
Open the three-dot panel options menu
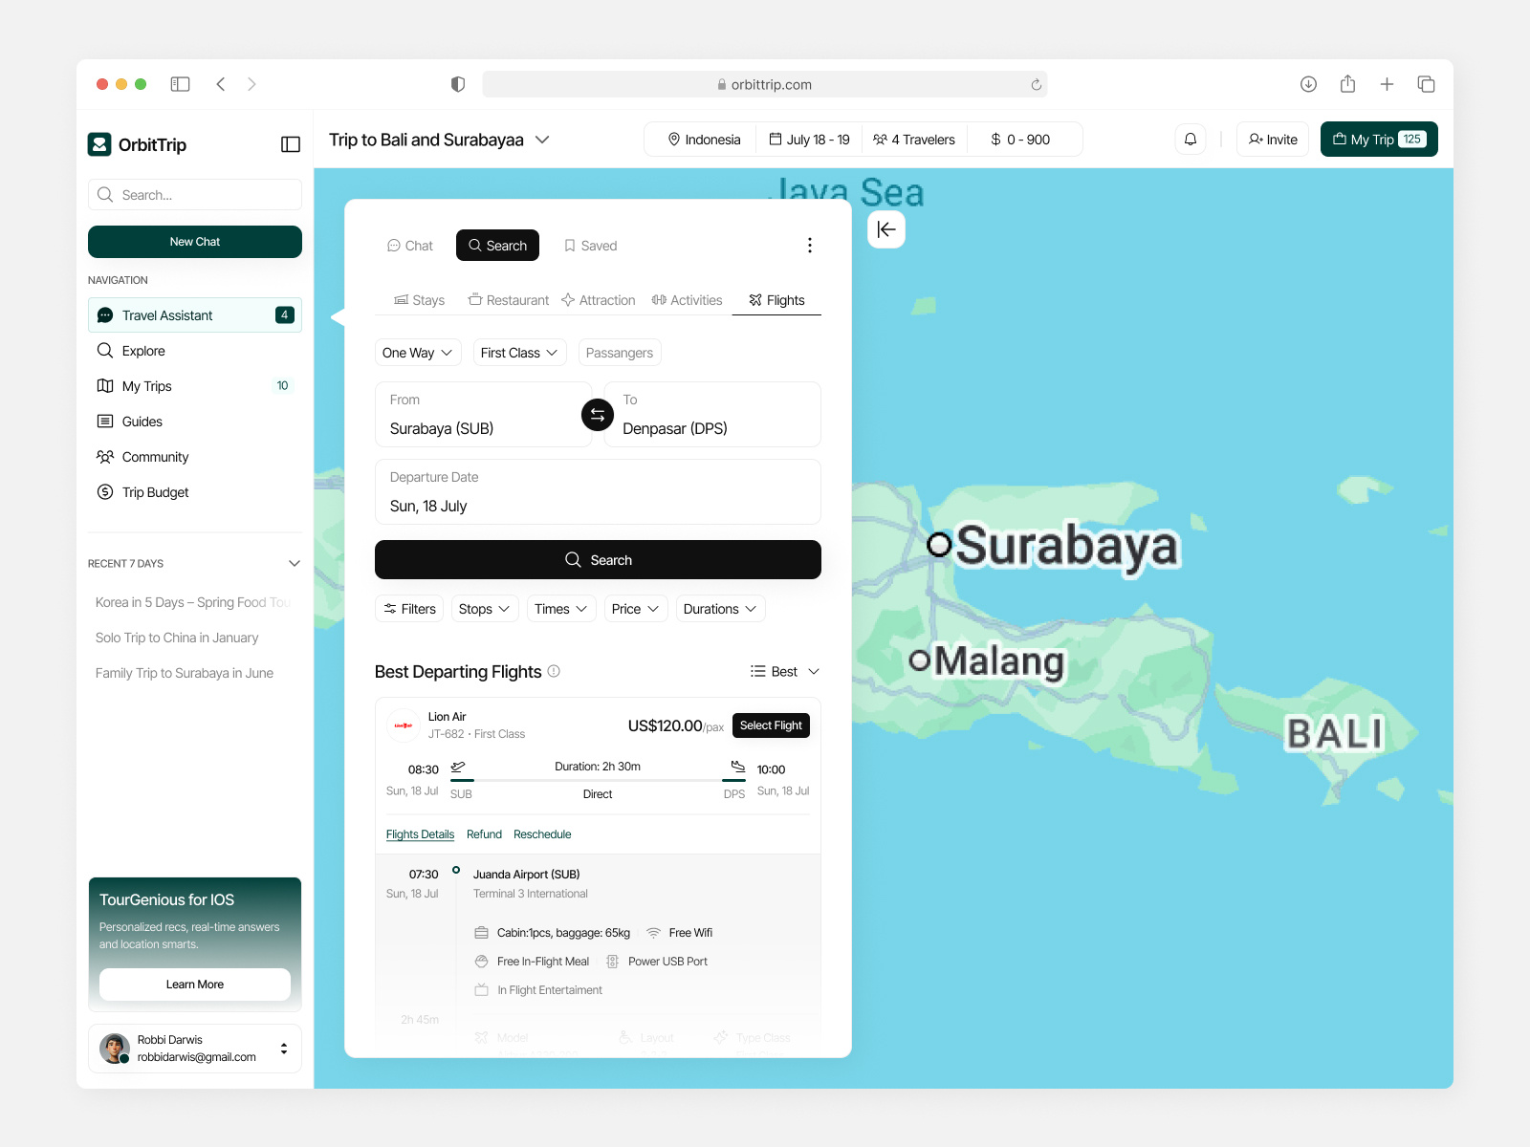pyautogui.click(x=810, y=246)
